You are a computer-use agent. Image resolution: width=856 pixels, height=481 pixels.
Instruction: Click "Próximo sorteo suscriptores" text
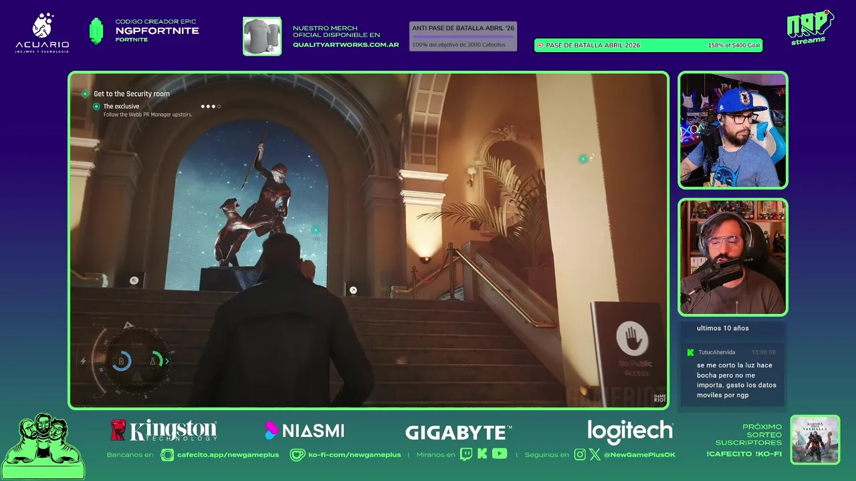(748, 435)
